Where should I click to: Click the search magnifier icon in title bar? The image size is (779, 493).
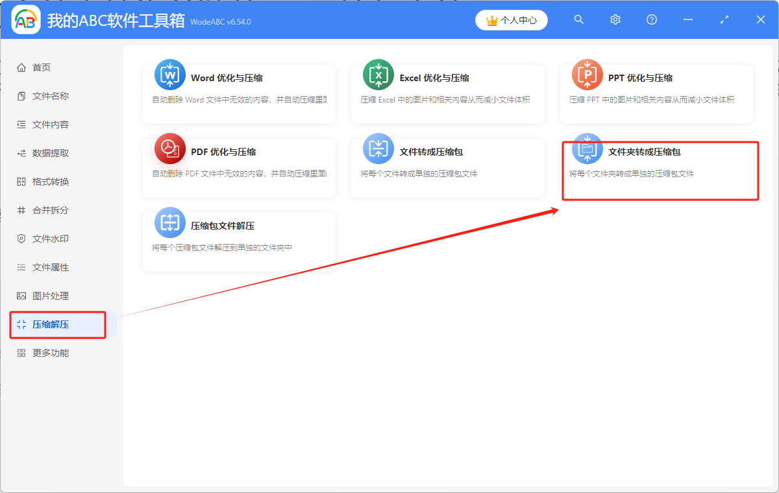click(x=579, y=20)
